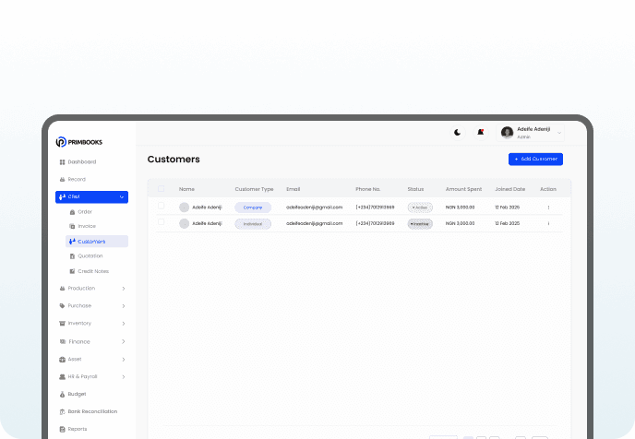This screenshot has width=635, height=439.
Task: Click the joined date in the Inactive row
Action: pyautogui.click(x=507, y=223)
